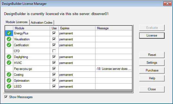Select the Costing module green check icon
This screenshot has width=173, height=104.
[x=9, y=75]
